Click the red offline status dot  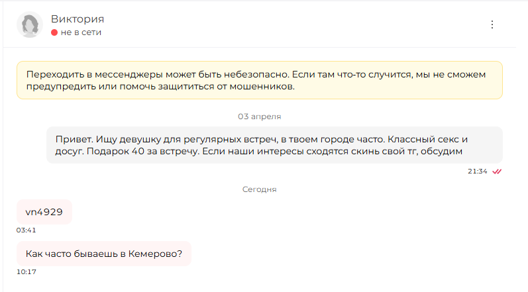(54, 32)
